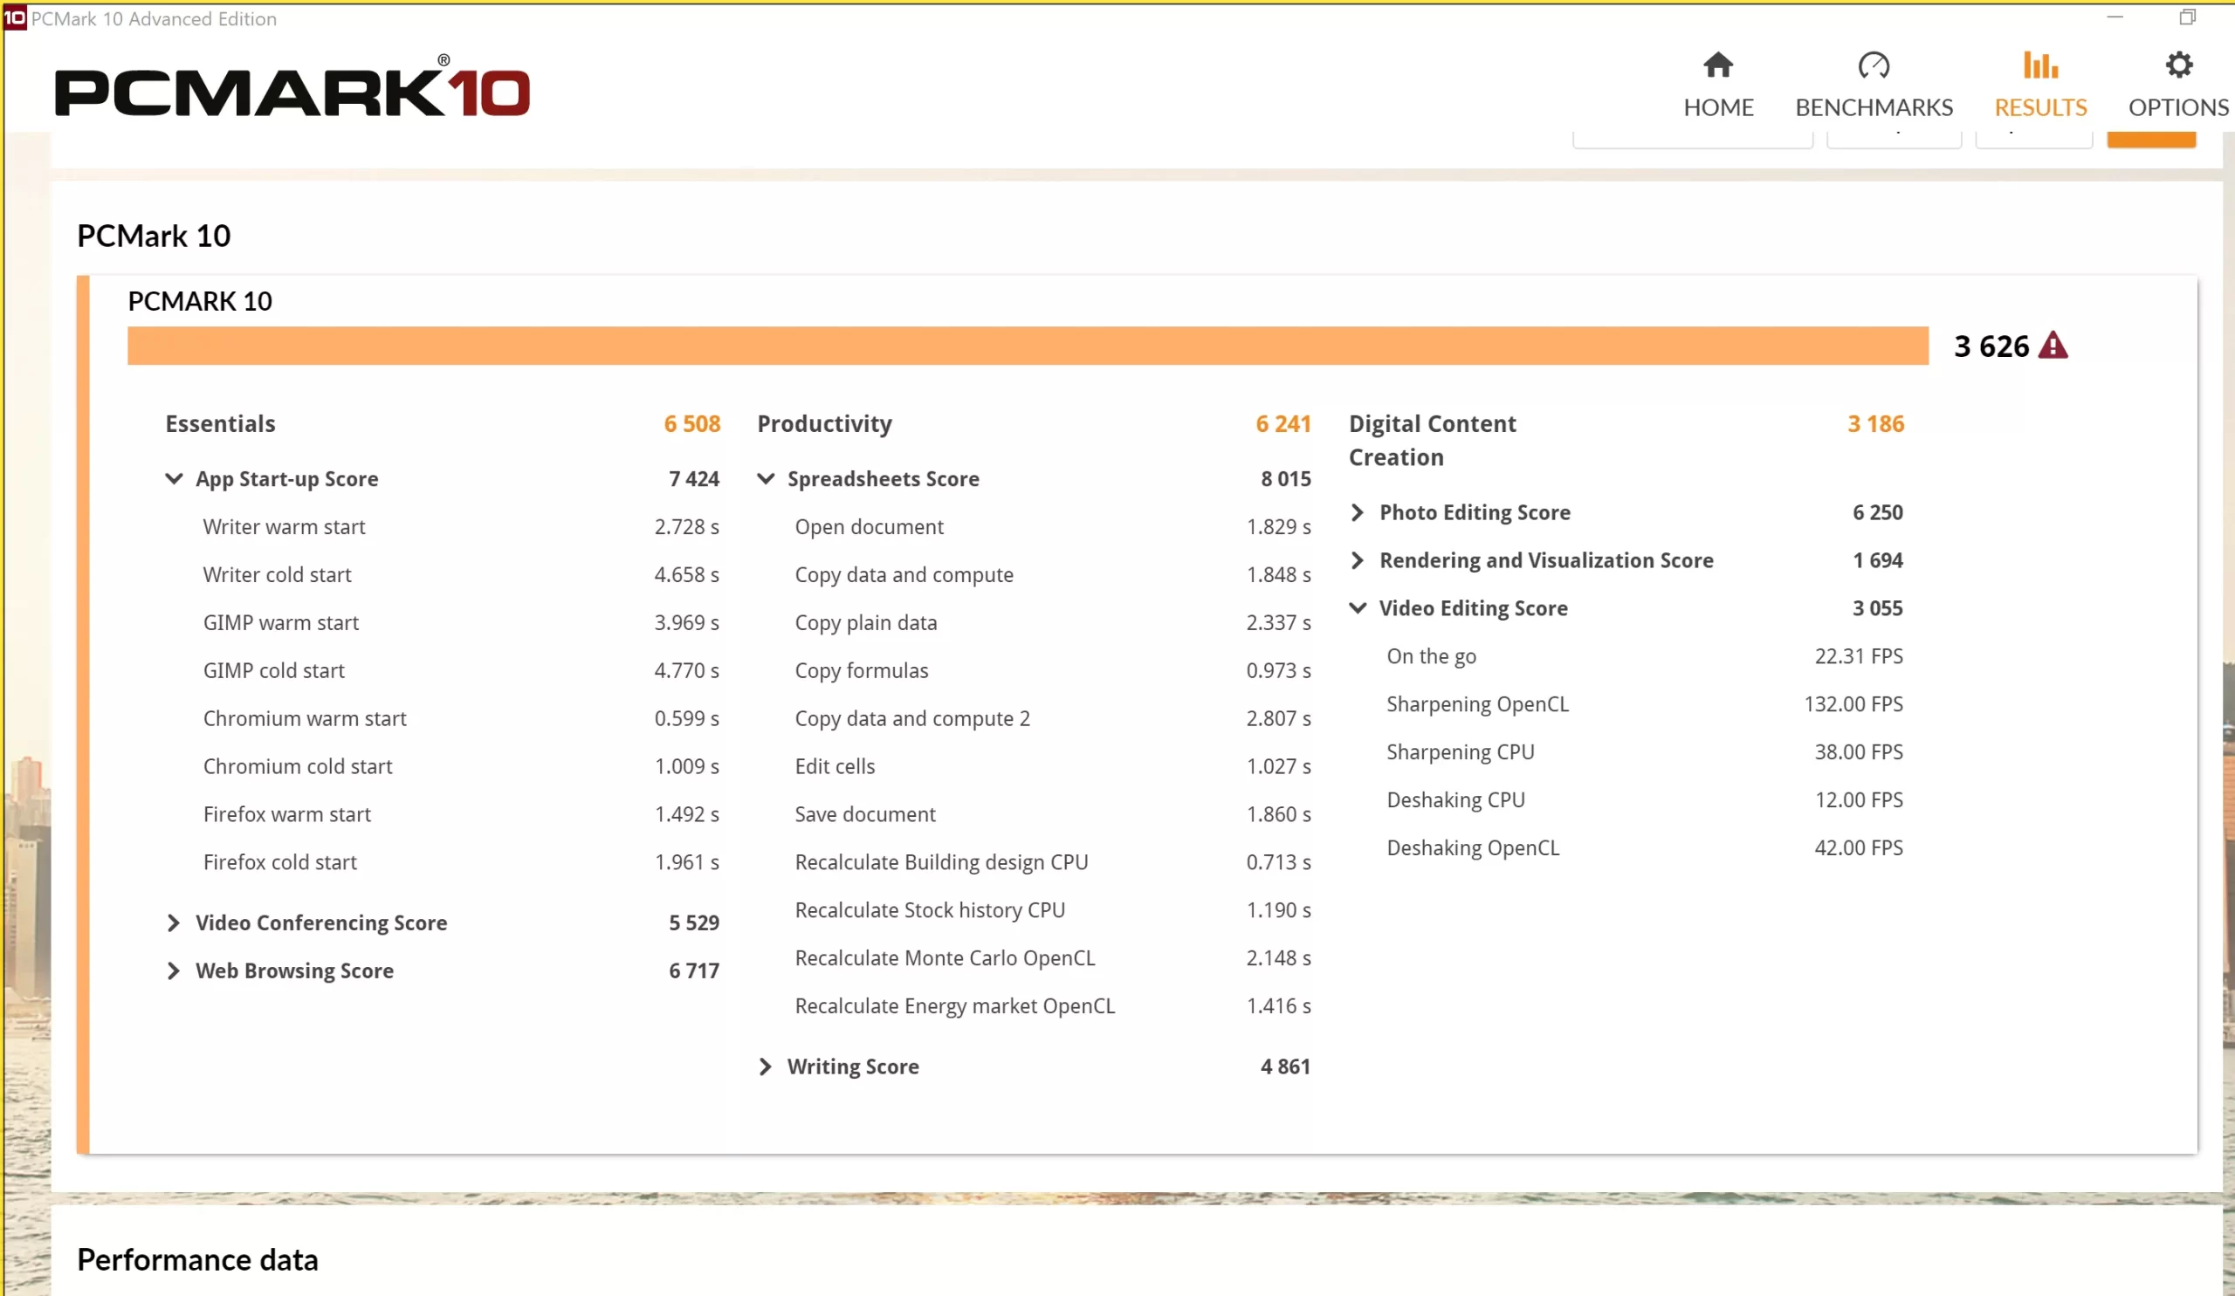Click the Copy formulas row
Viewport: 2235px width, 1296px height.
coord(1053,670)
